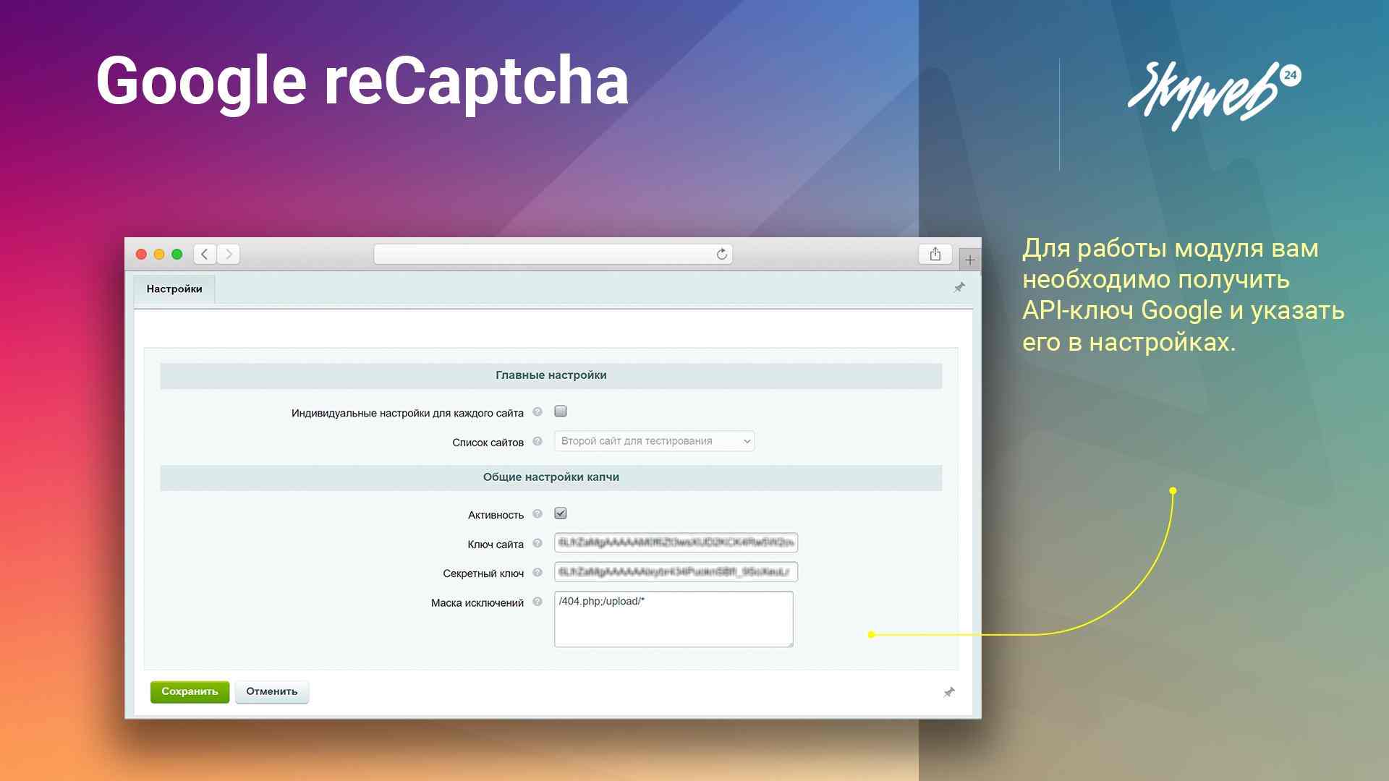
Task: Click the share/export icon
Action: (x=934, y=254)
